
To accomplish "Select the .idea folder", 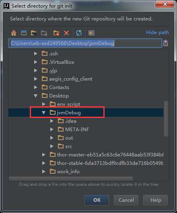I will coord(67,121).
